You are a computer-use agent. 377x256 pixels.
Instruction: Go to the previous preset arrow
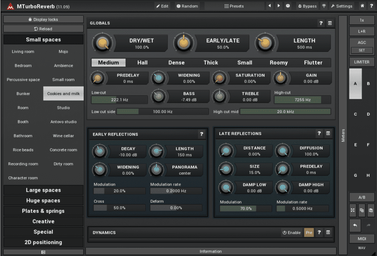(270, 6)
